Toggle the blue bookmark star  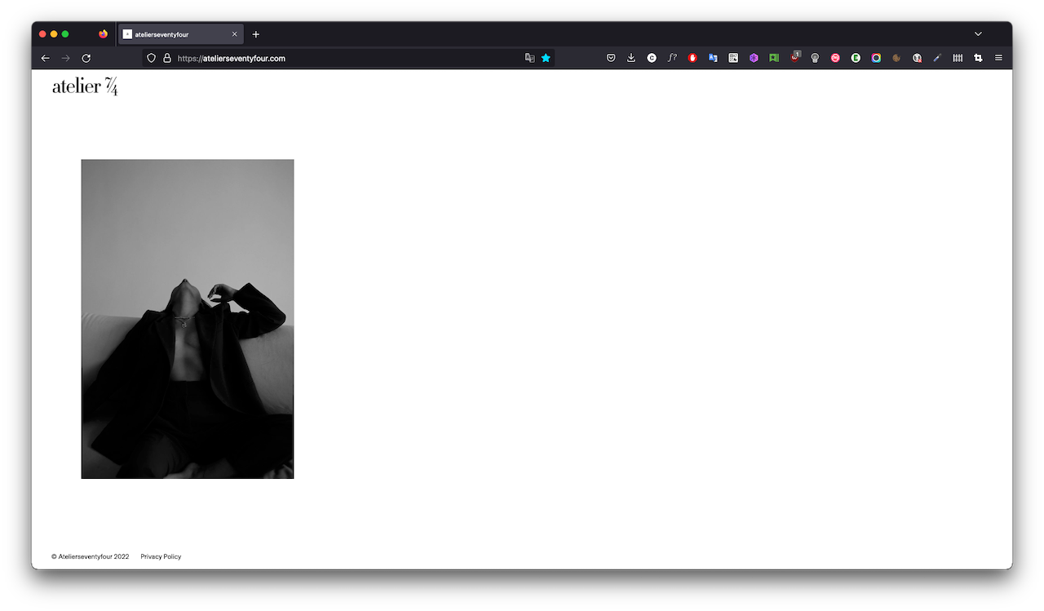546,58
